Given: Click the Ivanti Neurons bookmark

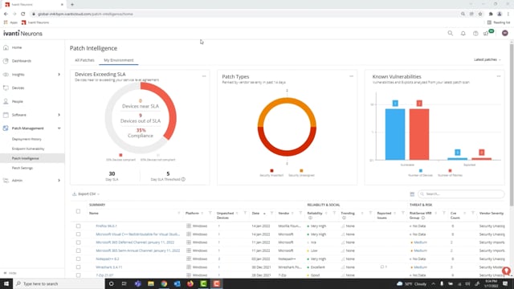Looking at the screenshot, I should coord(35,22).
